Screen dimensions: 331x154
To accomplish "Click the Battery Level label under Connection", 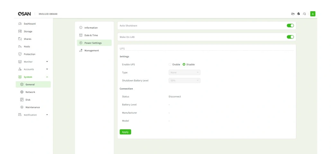I will pos(129,105).
